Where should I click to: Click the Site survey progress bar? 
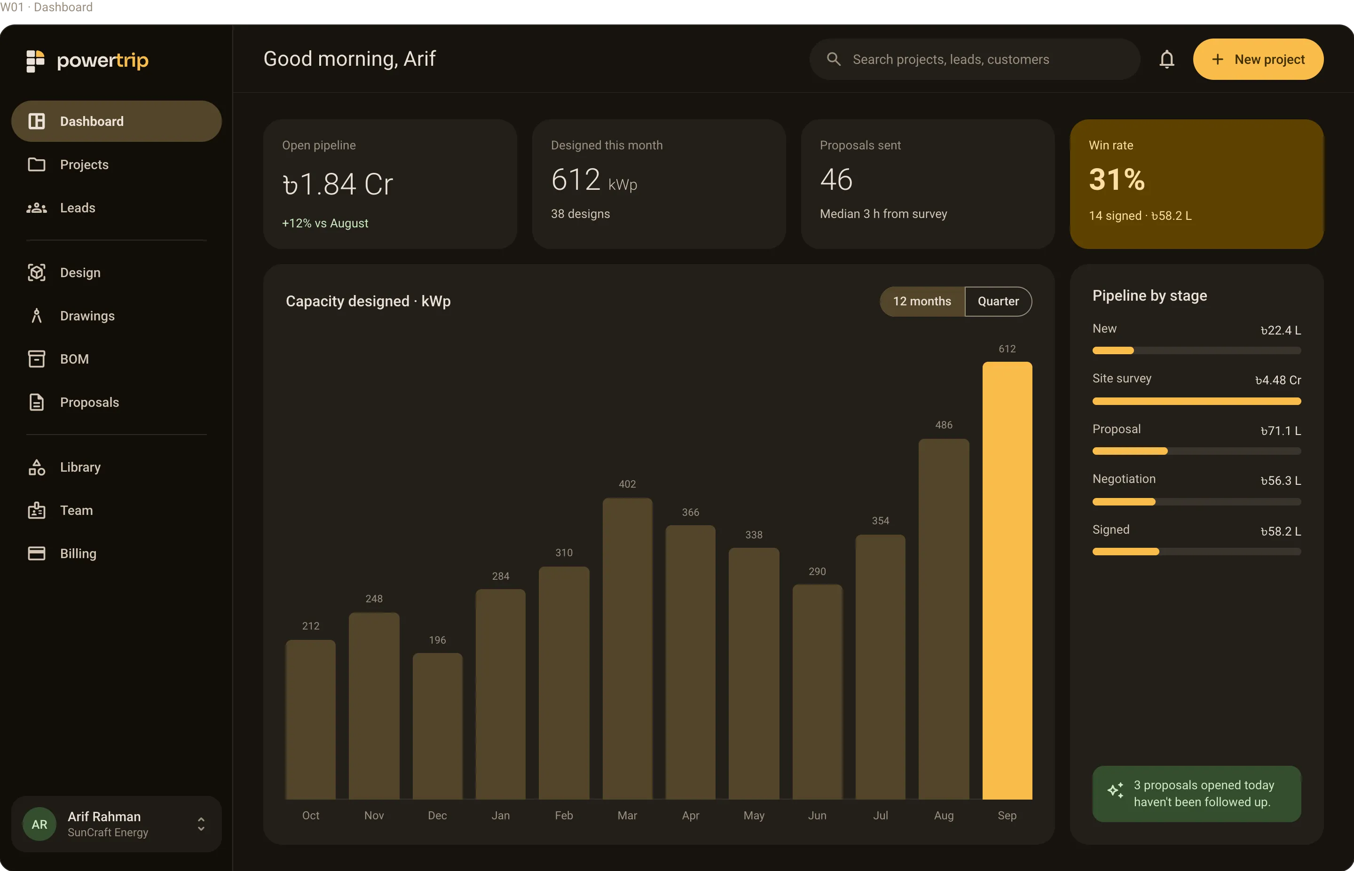(x=1197, y=401)
